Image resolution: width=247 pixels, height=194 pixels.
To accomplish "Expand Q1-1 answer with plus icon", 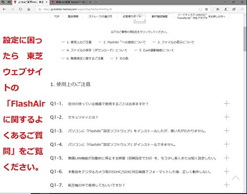I will click(x=227, y=104).
